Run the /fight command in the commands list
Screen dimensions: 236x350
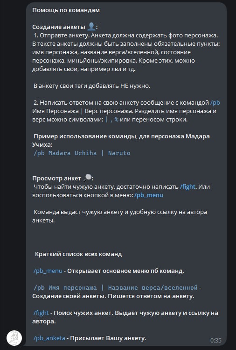coord(41,313)
